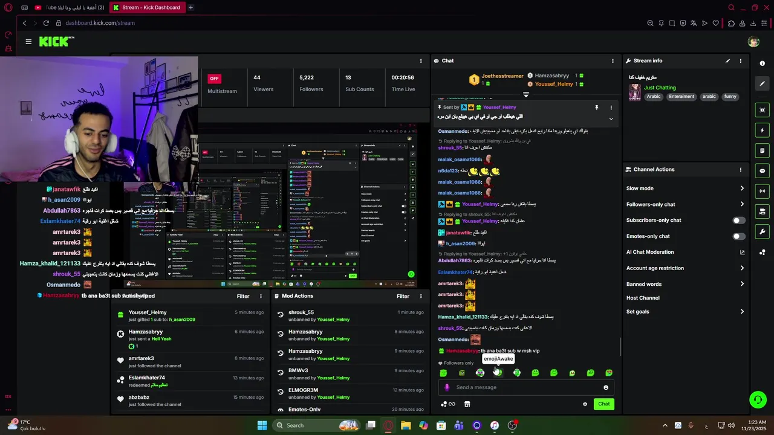Viewport: 774px width, 435px height.
Task: Click the info icon in right sidebar
Action: coord(762,63)
